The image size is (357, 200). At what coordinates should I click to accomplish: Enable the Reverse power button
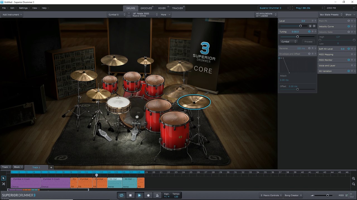[x=309, y=48]
